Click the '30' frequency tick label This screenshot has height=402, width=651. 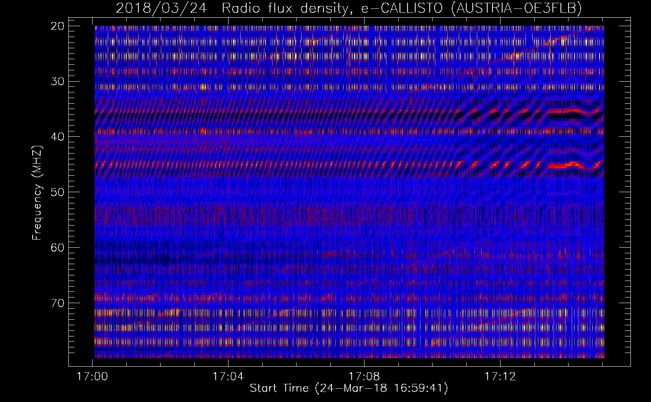[x=58, y=82]
